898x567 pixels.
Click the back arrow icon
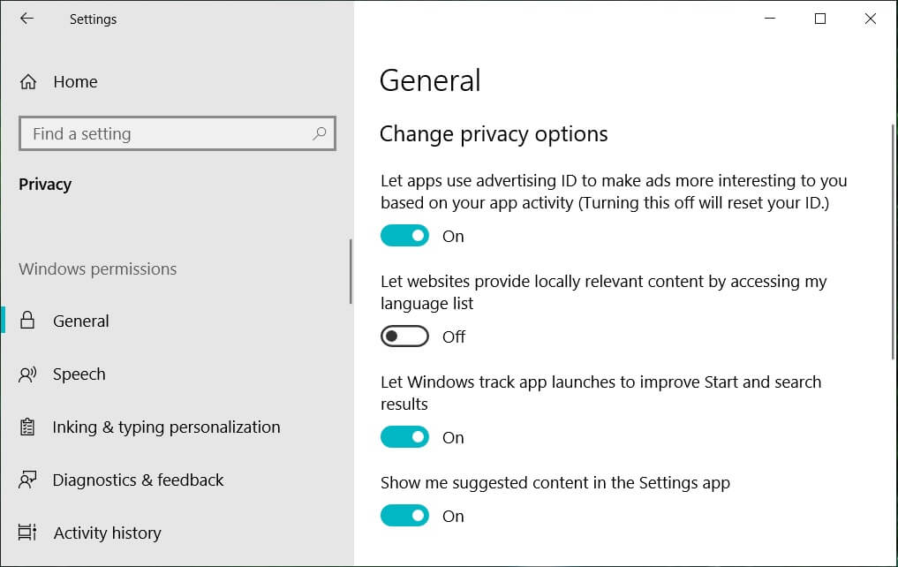(x=26, y=19)
